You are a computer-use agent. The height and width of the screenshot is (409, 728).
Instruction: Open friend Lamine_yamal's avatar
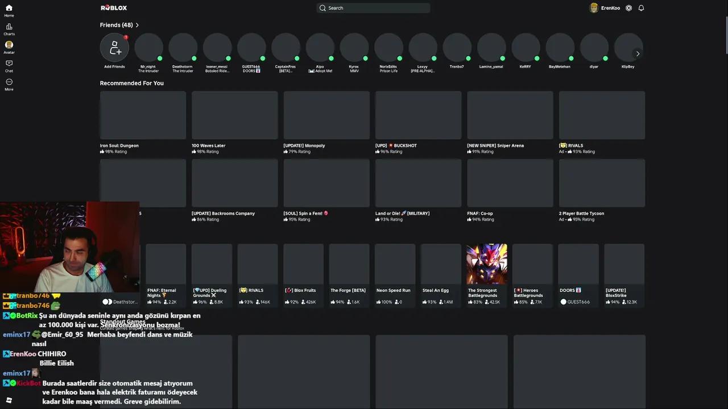pyautogui.click(x=491, y=47)
